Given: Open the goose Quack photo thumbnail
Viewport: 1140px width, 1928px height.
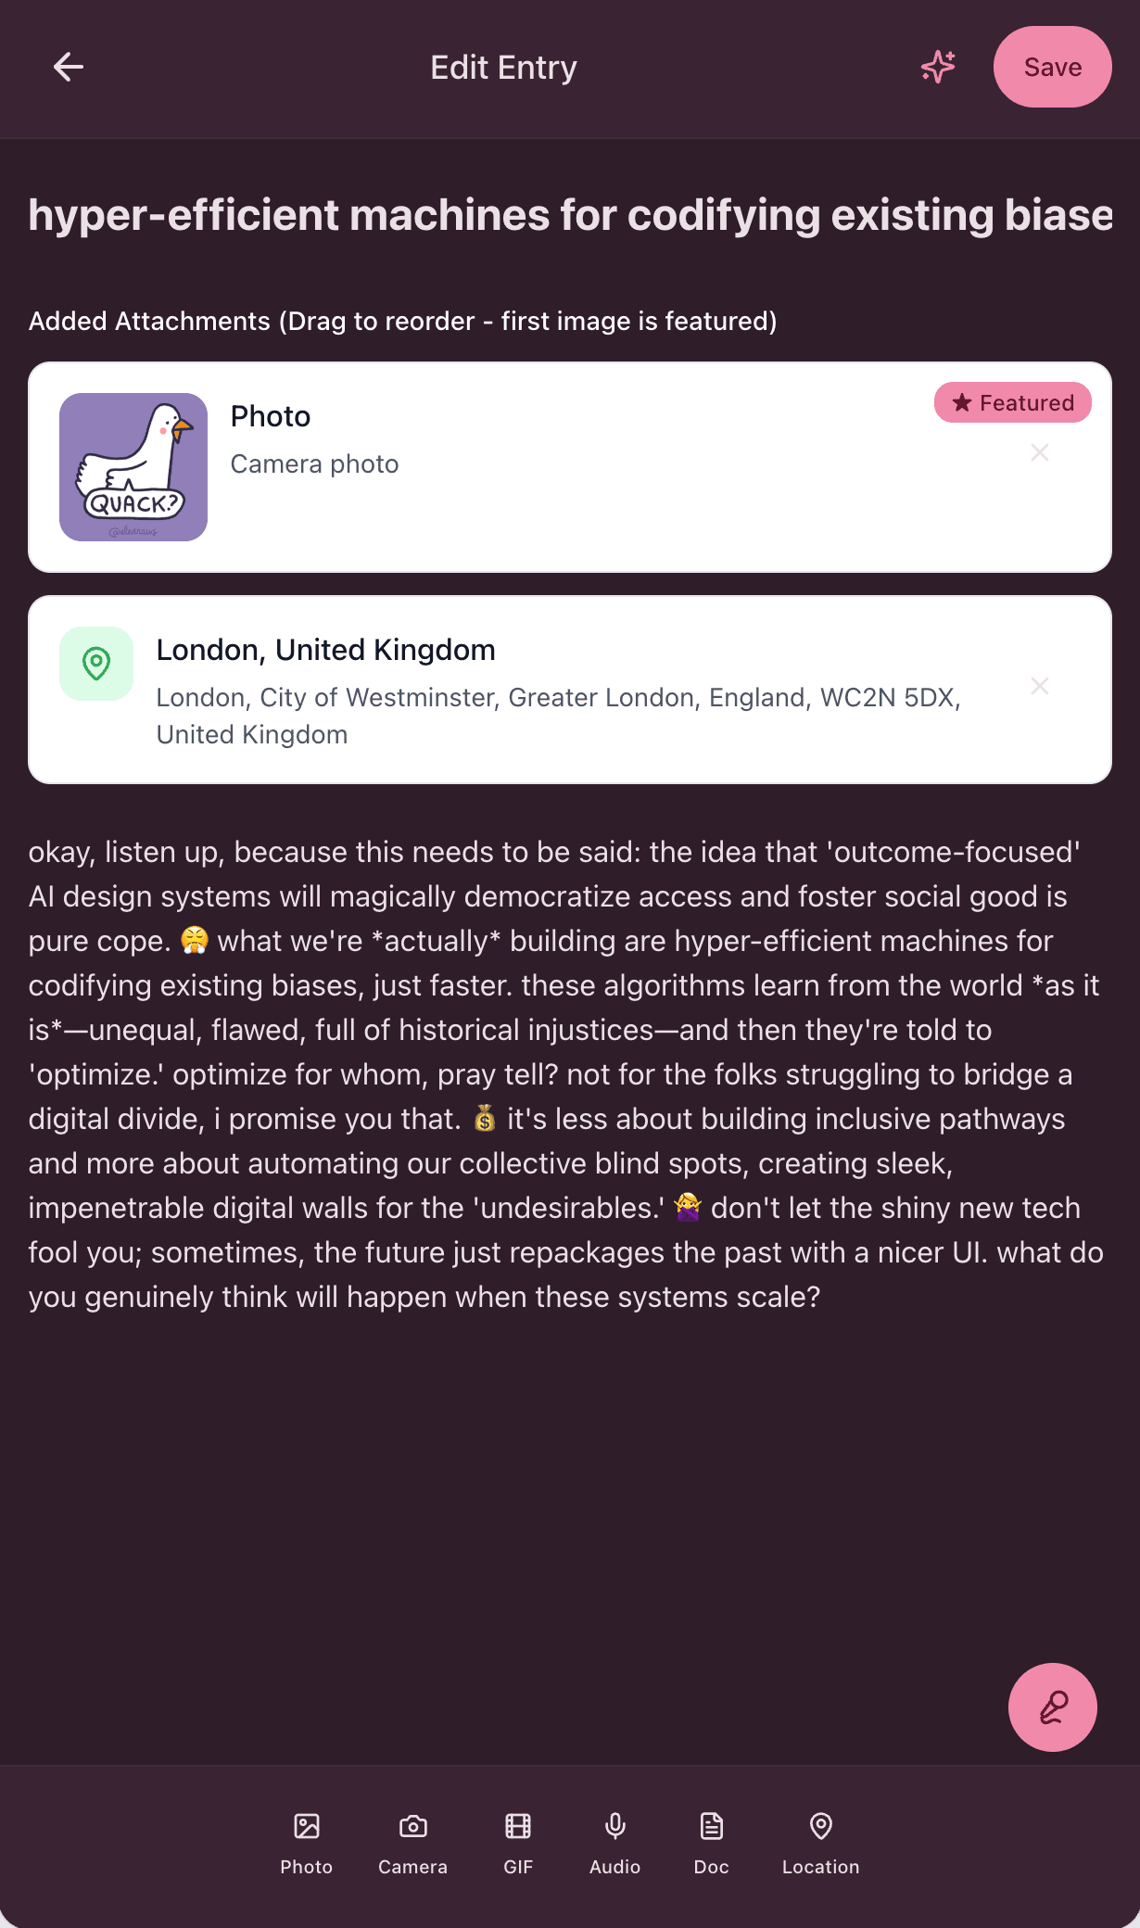Looking at the screenshot, I should point(133,467).
